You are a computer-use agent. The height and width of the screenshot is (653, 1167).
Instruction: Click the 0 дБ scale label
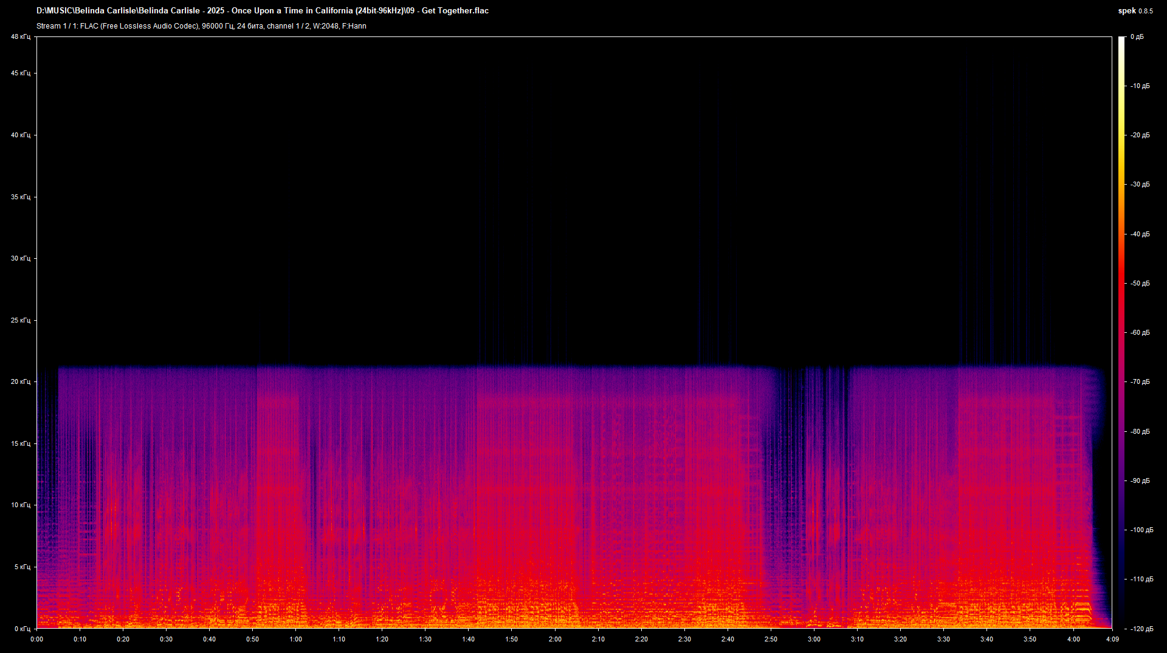click(x=1137, y=37)
